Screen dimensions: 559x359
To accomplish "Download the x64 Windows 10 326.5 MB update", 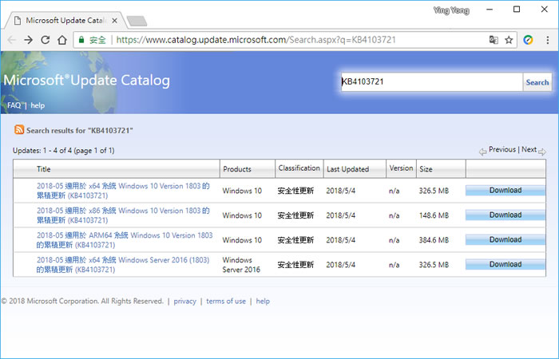I will (505, 190).
